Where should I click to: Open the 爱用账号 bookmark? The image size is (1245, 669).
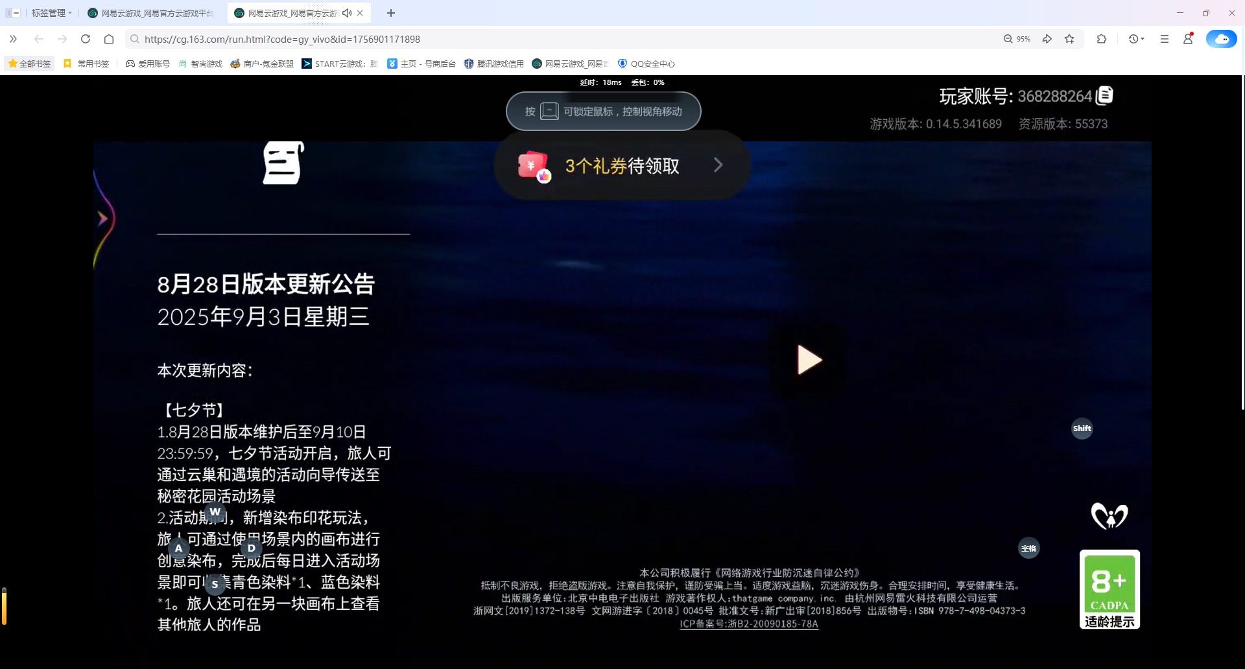pyautogui.click(x=147, y=64)
